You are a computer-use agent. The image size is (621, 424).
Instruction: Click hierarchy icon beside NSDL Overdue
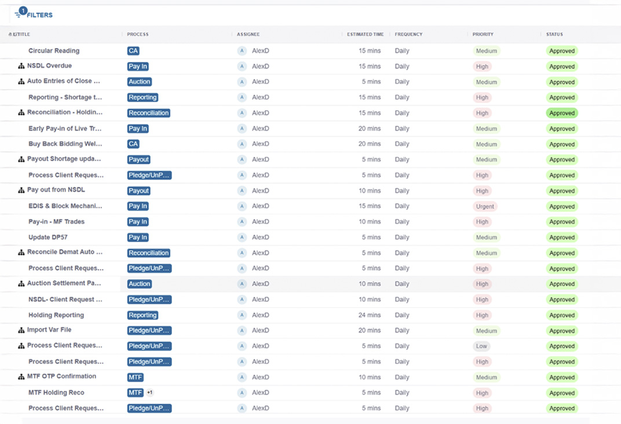click(21, 67)
